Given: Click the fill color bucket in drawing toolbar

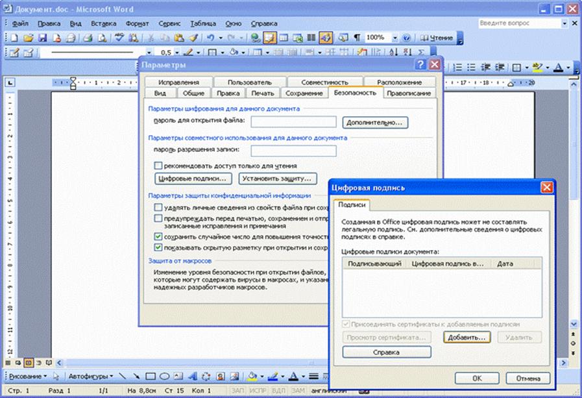Looking at the screenshot, I should (x=252, y=377).
